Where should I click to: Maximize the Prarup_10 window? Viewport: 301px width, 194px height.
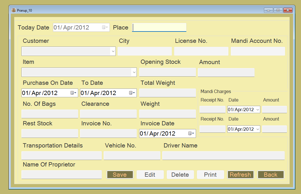278,10
